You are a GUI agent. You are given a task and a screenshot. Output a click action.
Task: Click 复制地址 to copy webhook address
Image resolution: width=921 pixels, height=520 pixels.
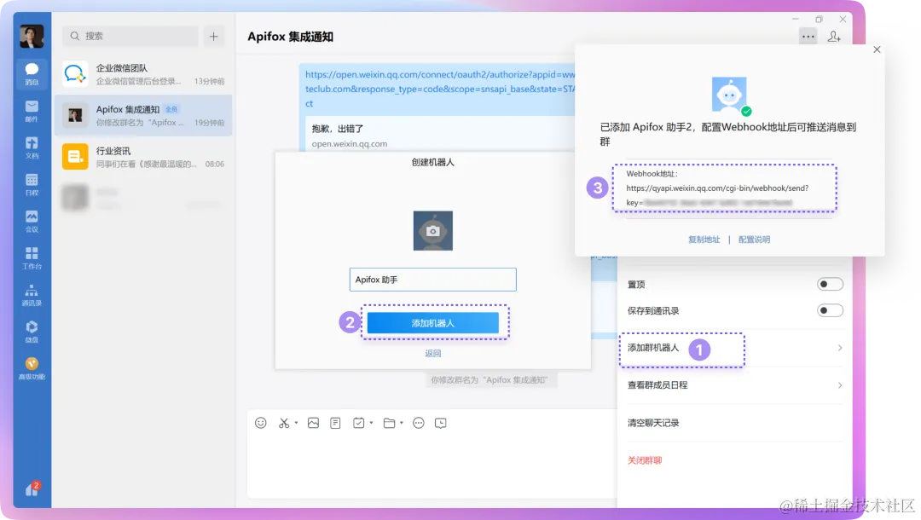click(x=704, y=240)
